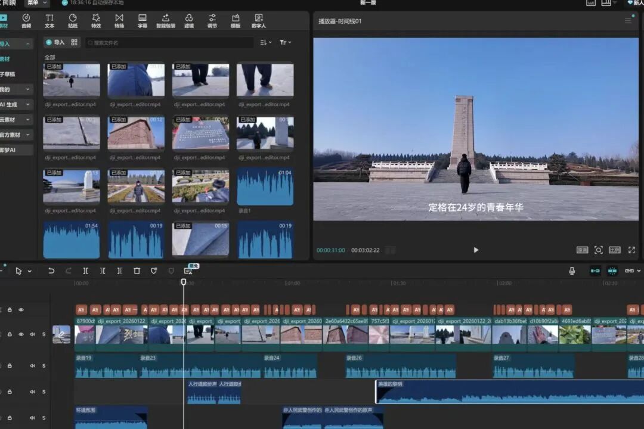Open the media filter dropdown
The width and height of the screenshot is (644, 429).
(286, 42)
